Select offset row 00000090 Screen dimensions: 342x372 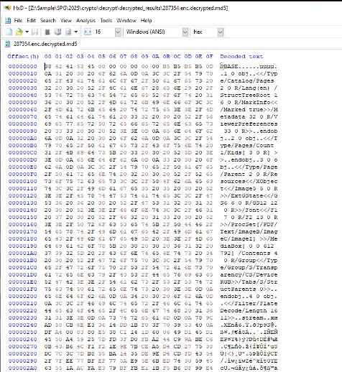pyautogui.click(x=23, y=131)
